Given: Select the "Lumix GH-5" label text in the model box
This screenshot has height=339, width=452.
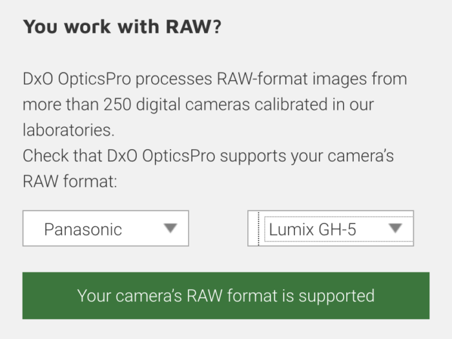Looking at the screenshot, I should (313, 229).
